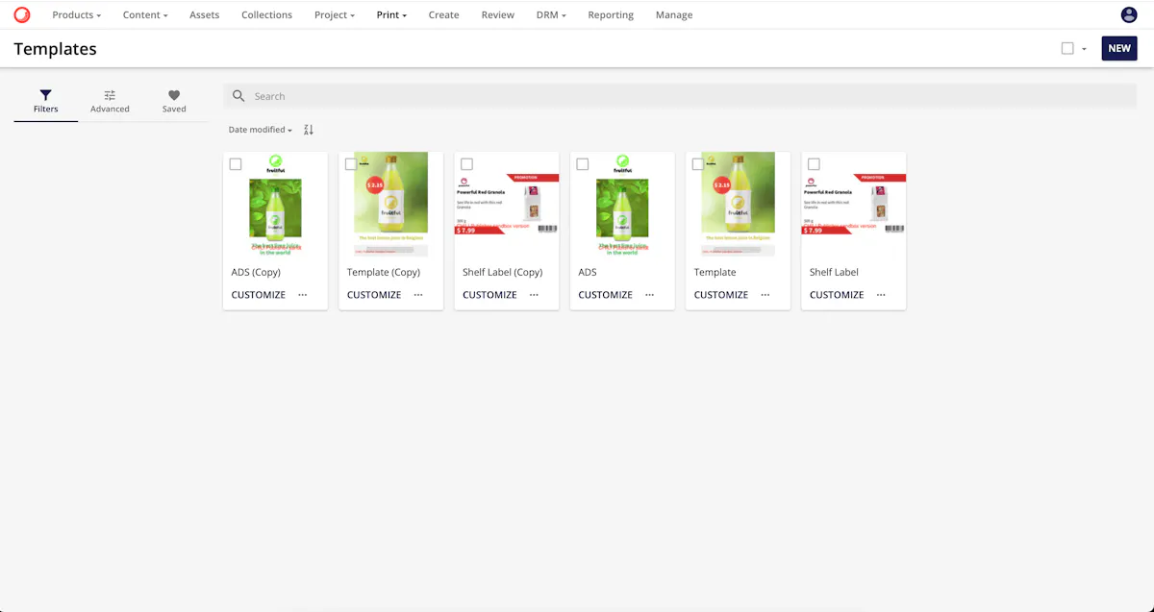Open the Template card thumbnail image
The height and width of the screenshot is (612, 1154).
tap(739, 205)
